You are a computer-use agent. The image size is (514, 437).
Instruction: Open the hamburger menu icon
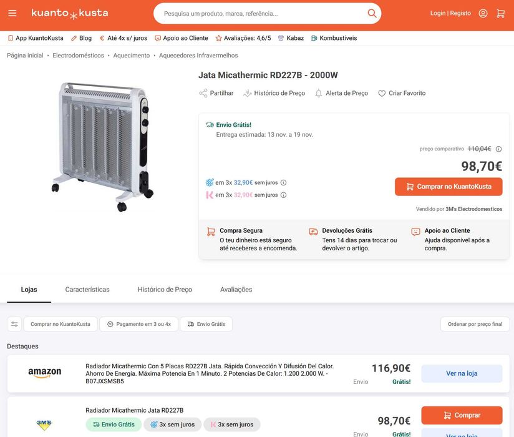point(12,13)
